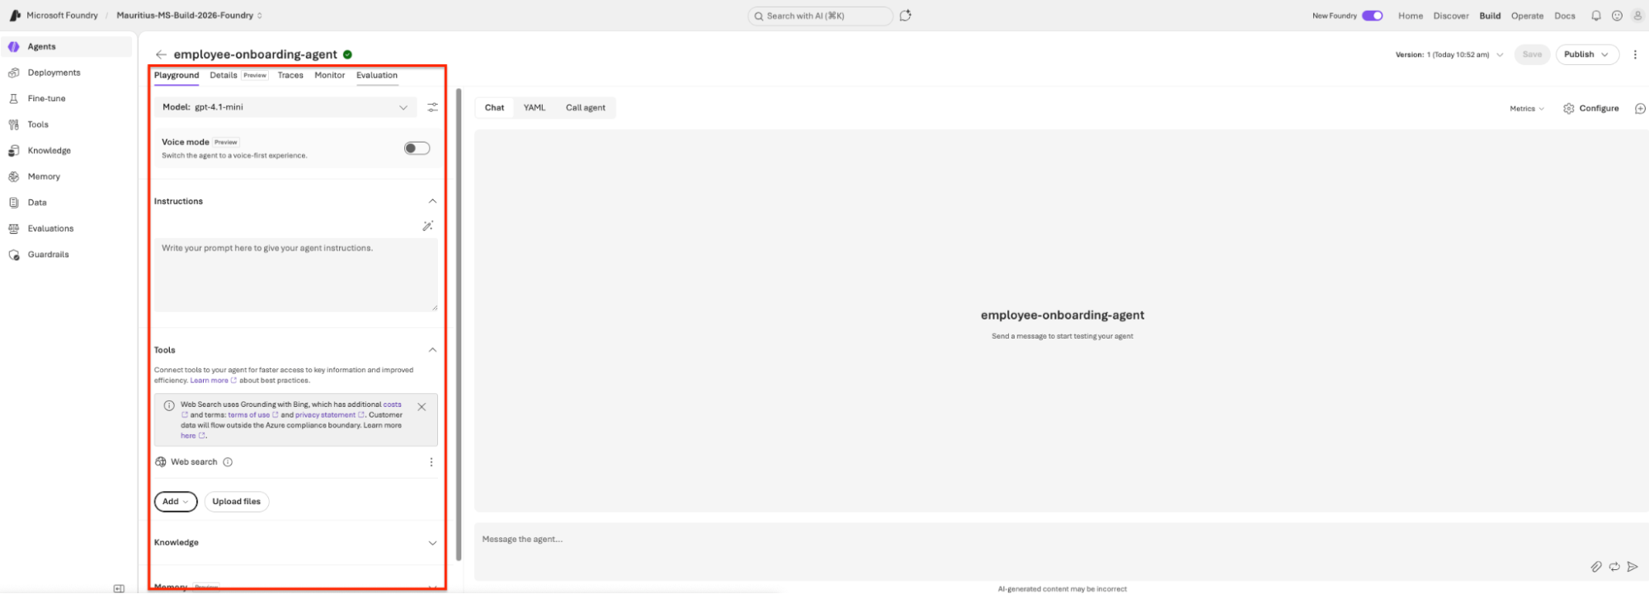This screenshot has height=594, width=1649.
Task: Click the Publish button
Action: (x=1586, y=54)
